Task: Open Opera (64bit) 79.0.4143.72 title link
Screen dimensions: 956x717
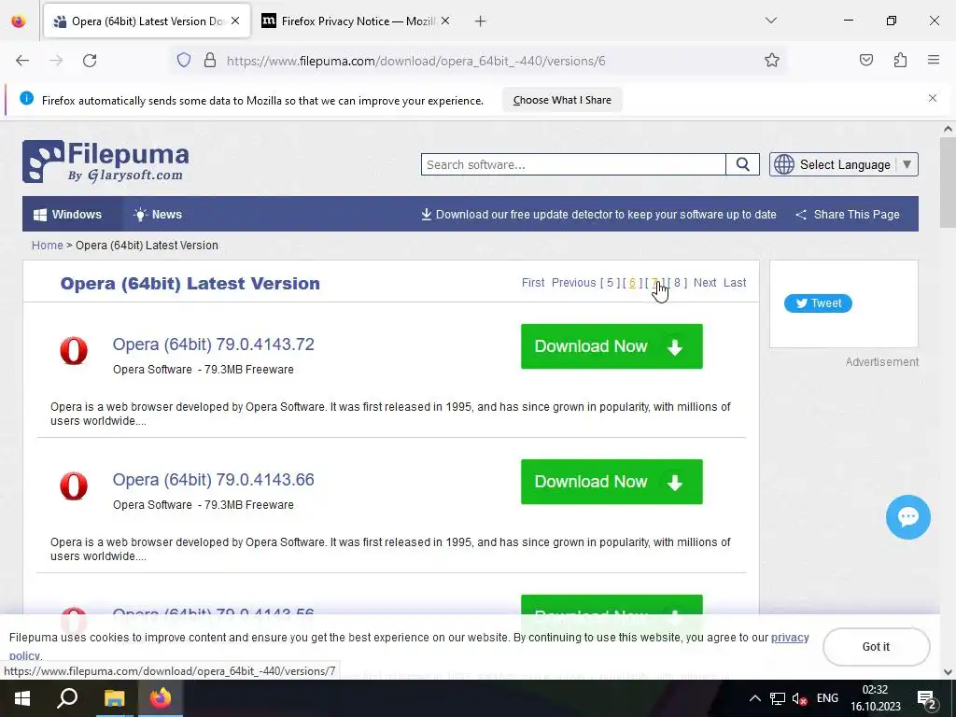Action: pos(214,344)
